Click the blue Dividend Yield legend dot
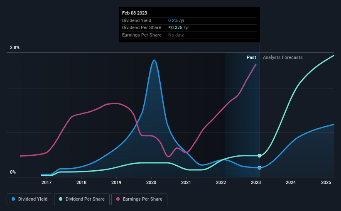341x211 pixels. point(13,199)
